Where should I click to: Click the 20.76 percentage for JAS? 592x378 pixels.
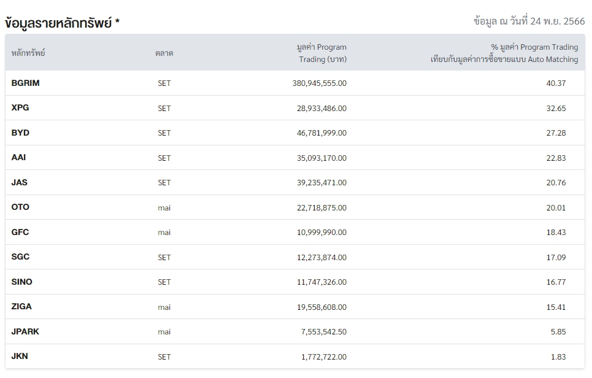click(x=556, y=183)
